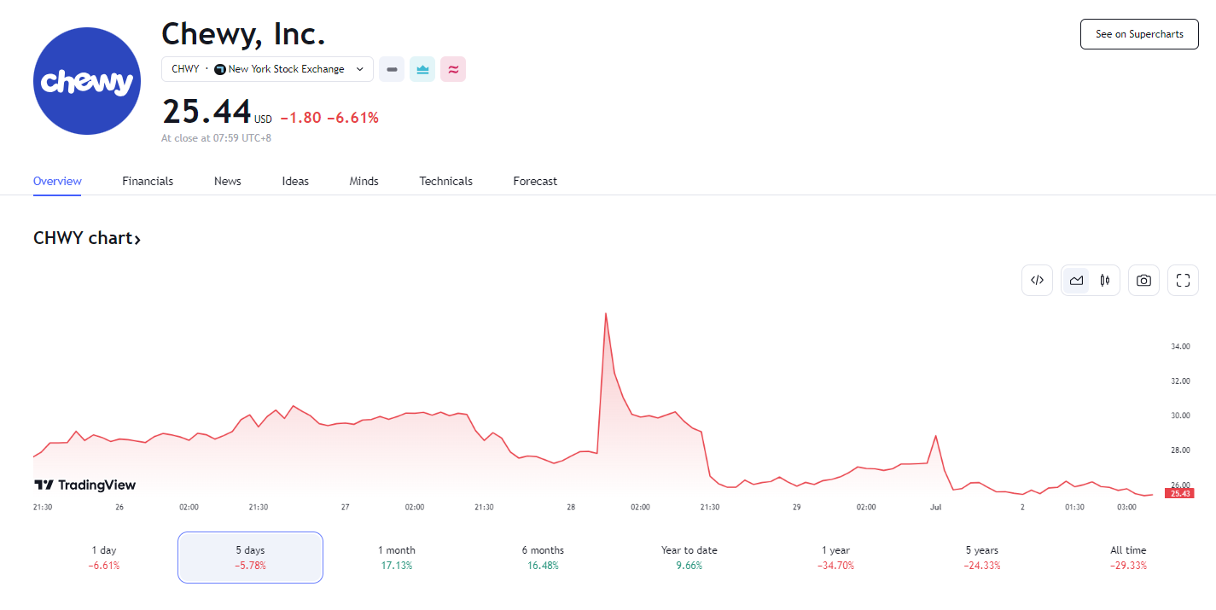Open the chart in fullscreen mode
1216x610 pixels.
[1183, 280]
